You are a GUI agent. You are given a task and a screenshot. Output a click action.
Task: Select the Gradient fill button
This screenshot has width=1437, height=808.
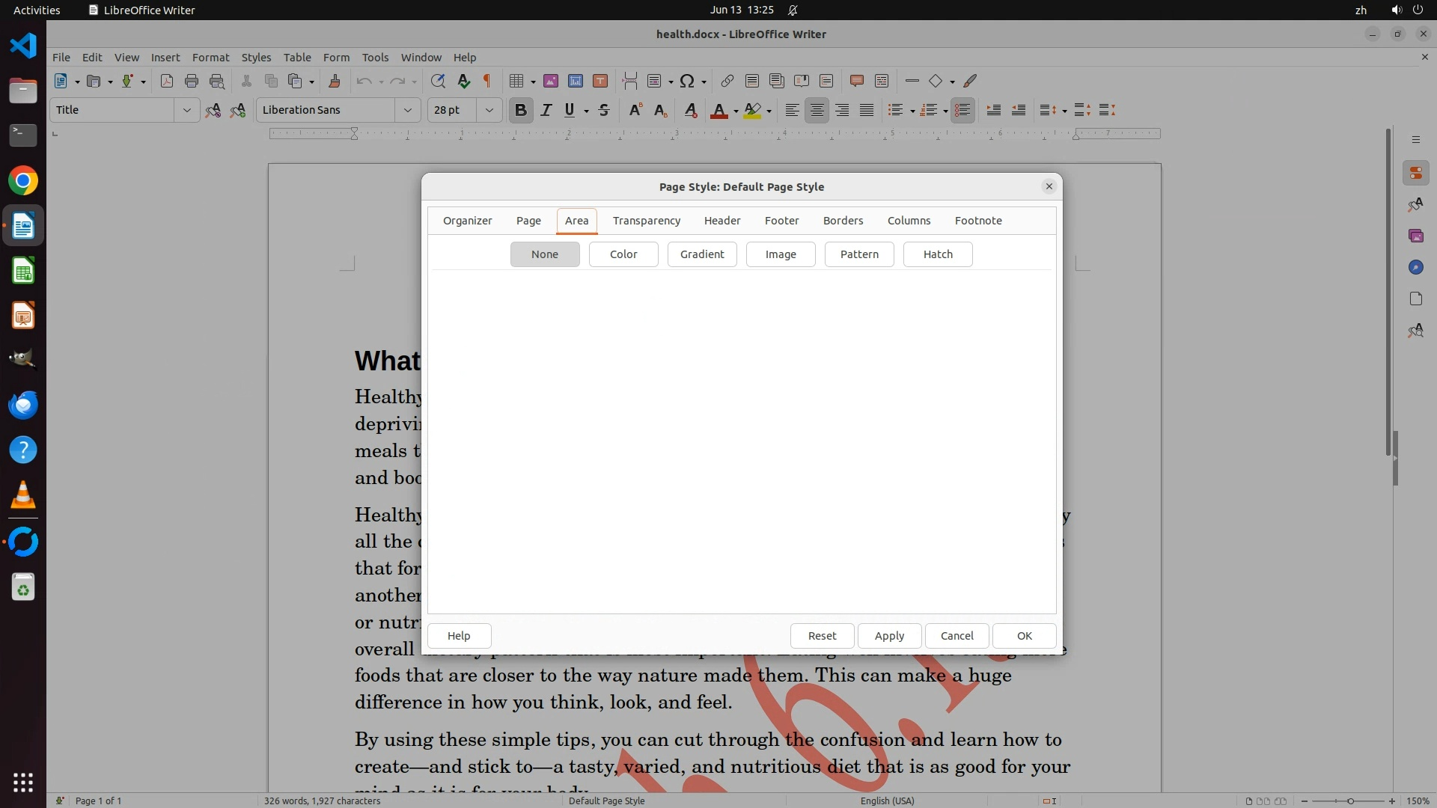coord(701,254)
